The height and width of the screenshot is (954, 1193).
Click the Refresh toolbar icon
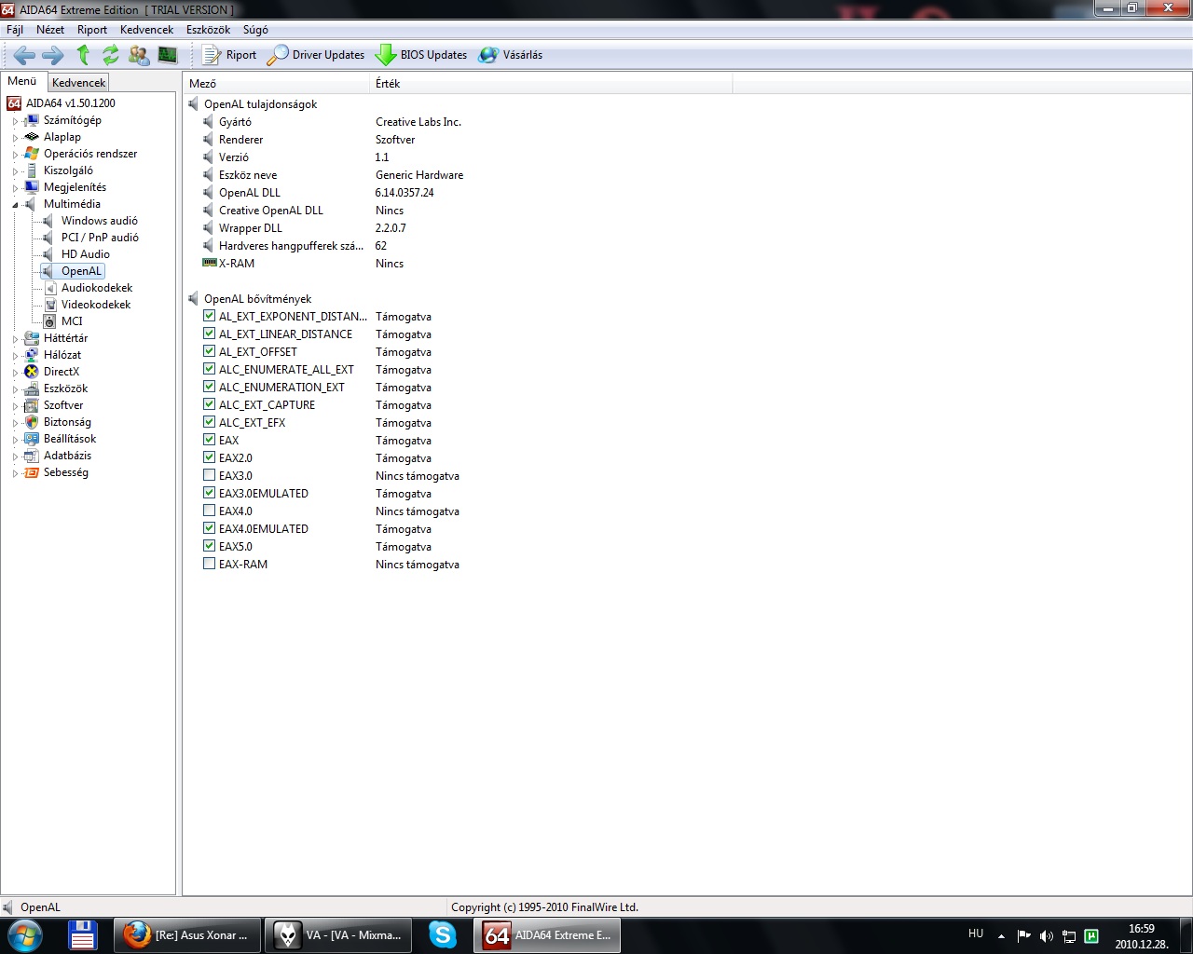point(111,55)
